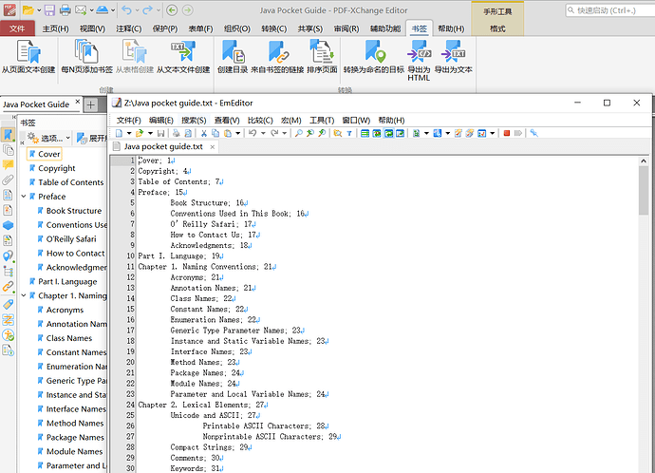
Task: Close the Java pocket guide.txt tab
Action: click(213, 146)
